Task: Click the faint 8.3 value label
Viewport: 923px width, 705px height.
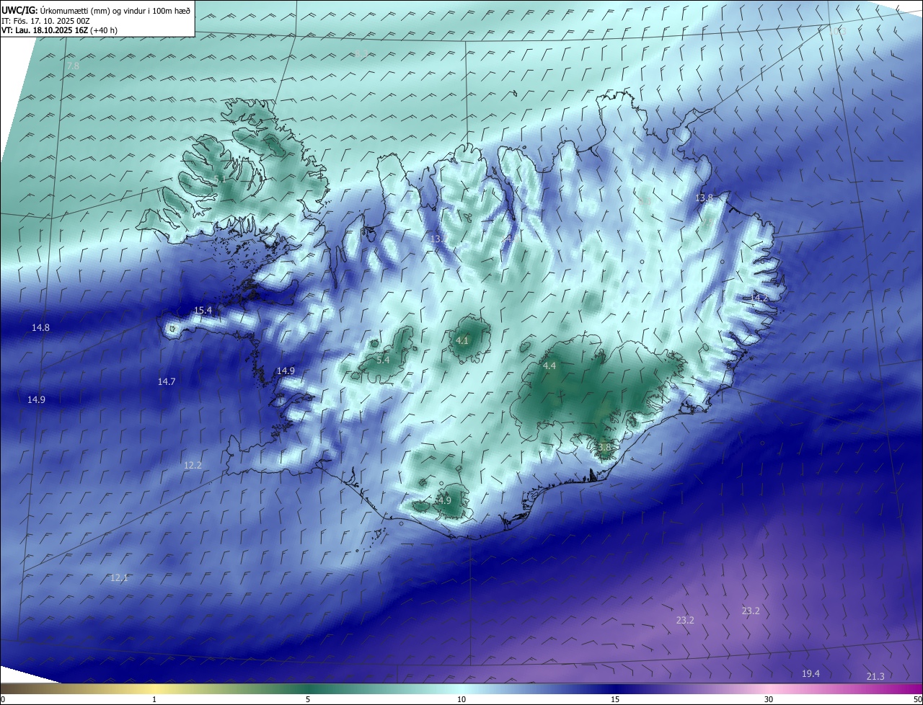Action: point(361,54)
